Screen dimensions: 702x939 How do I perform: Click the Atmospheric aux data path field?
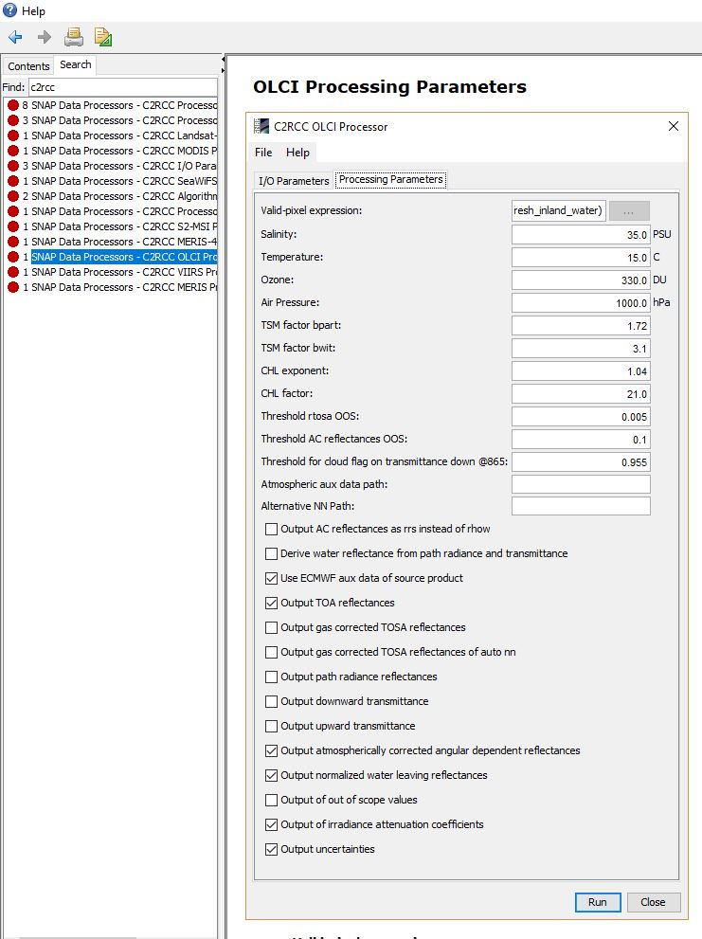[581, 484]
